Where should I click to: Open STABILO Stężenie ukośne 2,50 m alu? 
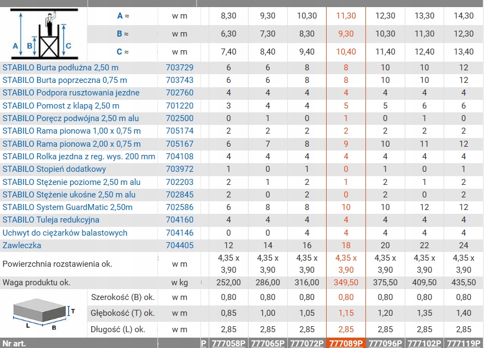(x=69, y=195)
